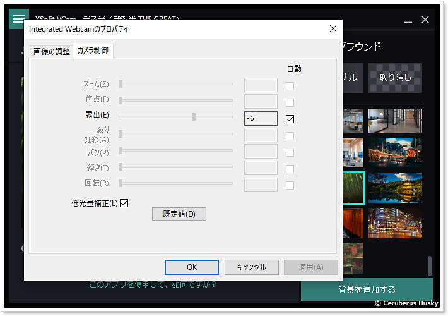This screenshot has width=448, height=316.
Task: Click the 焦点(F) focus slider
Action: [x=175, y=100]
